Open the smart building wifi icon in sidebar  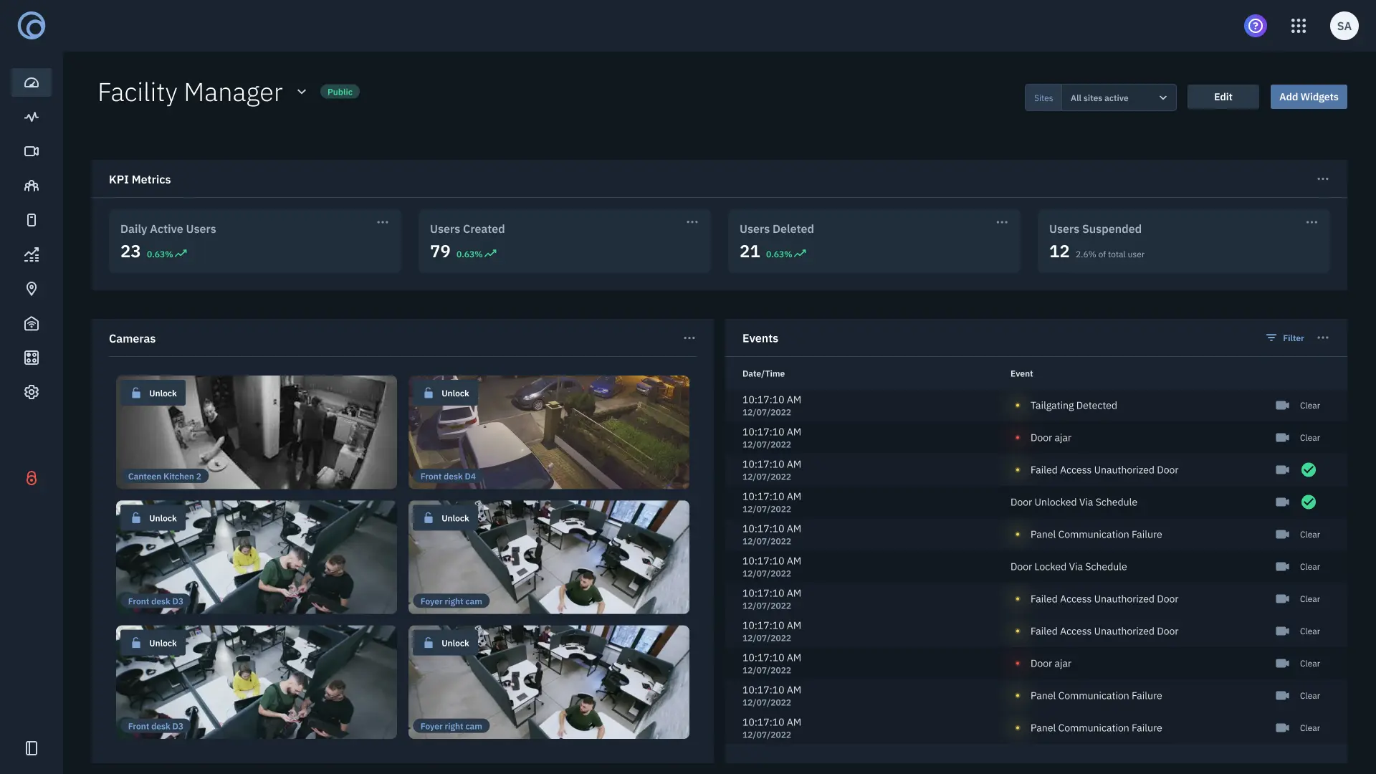click(32, 323)
